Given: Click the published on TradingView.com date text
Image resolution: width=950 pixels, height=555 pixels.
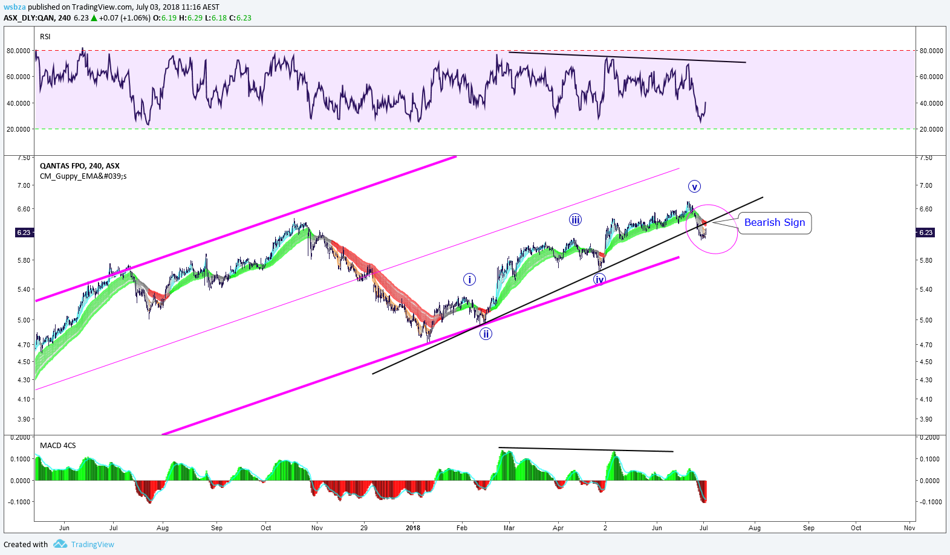Looking at the screenshot, I should pyautogui.click(x=124, y=7).
